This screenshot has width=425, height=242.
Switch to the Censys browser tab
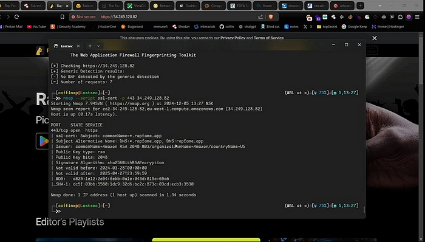(x=214, y=5)
